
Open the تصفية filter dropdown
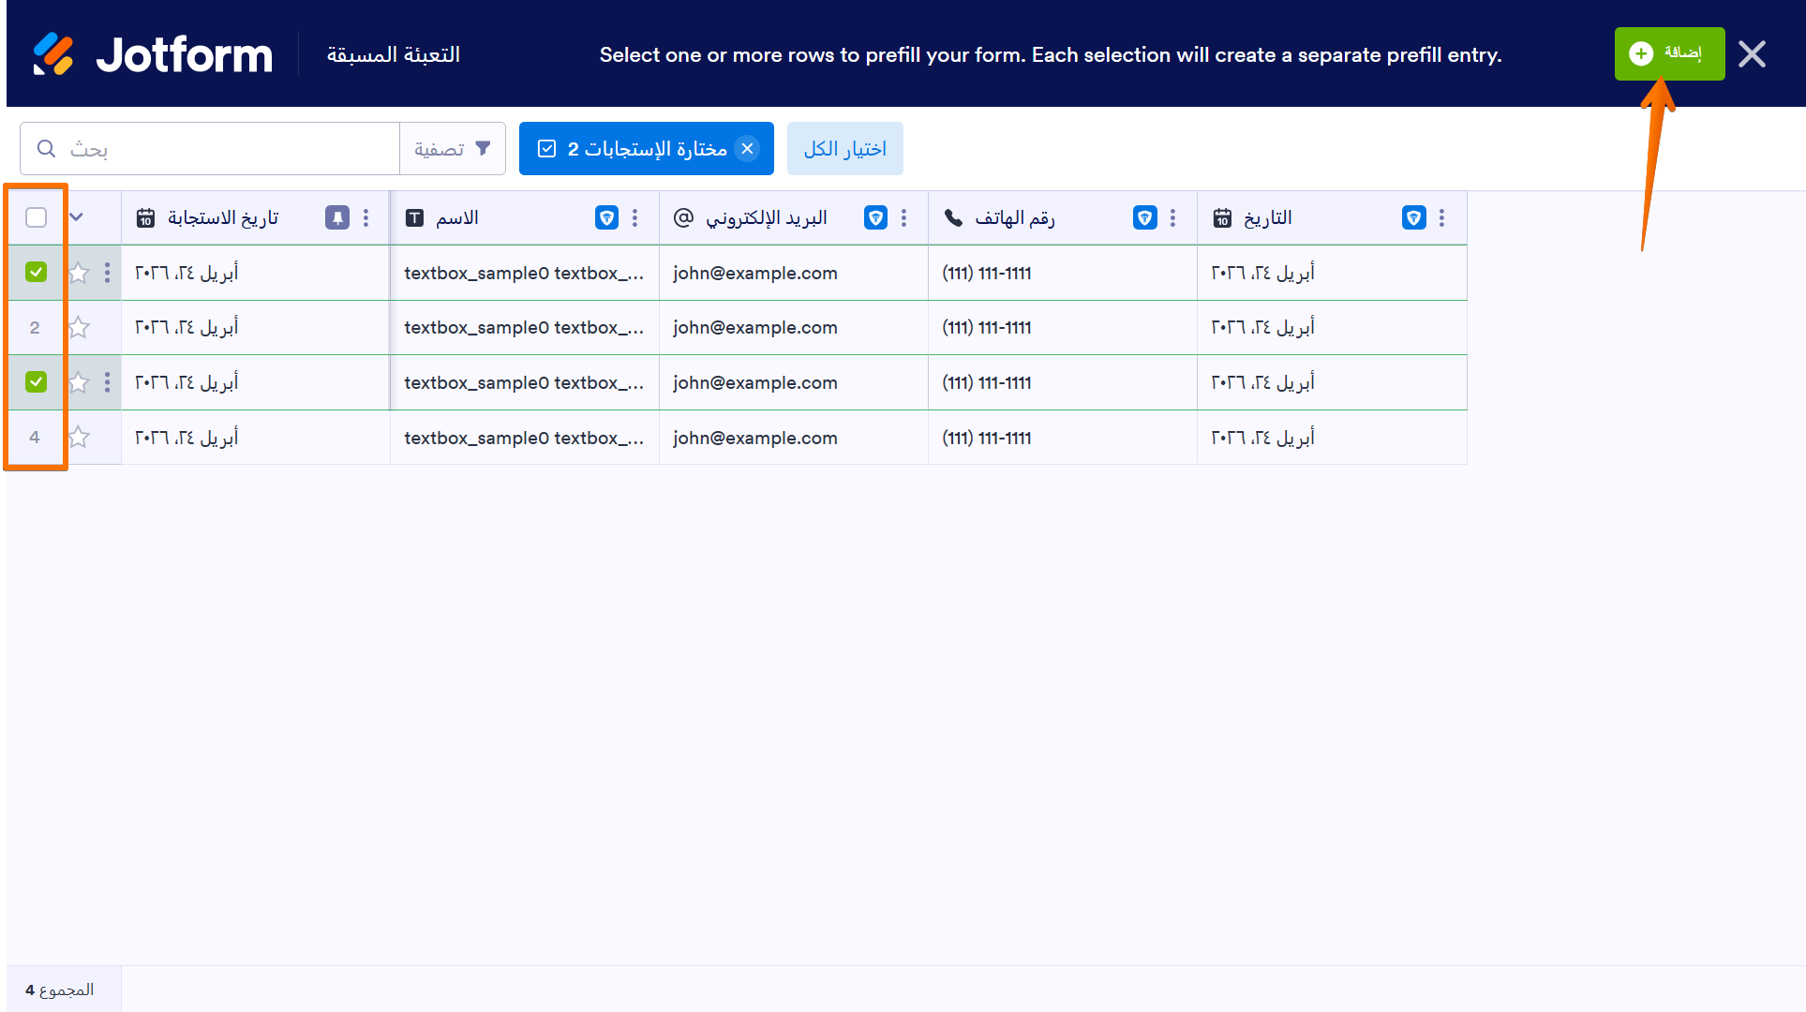pos(453,148)
